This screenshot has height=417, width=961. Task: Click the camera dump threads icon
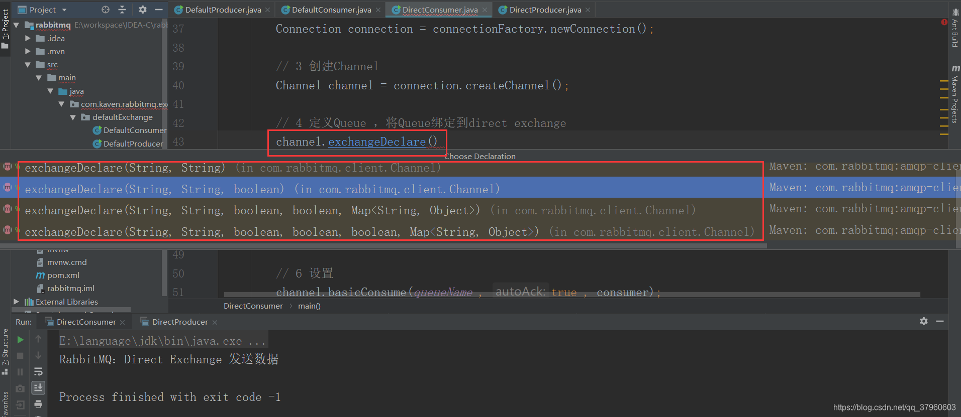coord(21,388)
